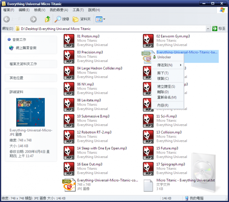Select the 06 NY.mp3 icon

point(69,89)
